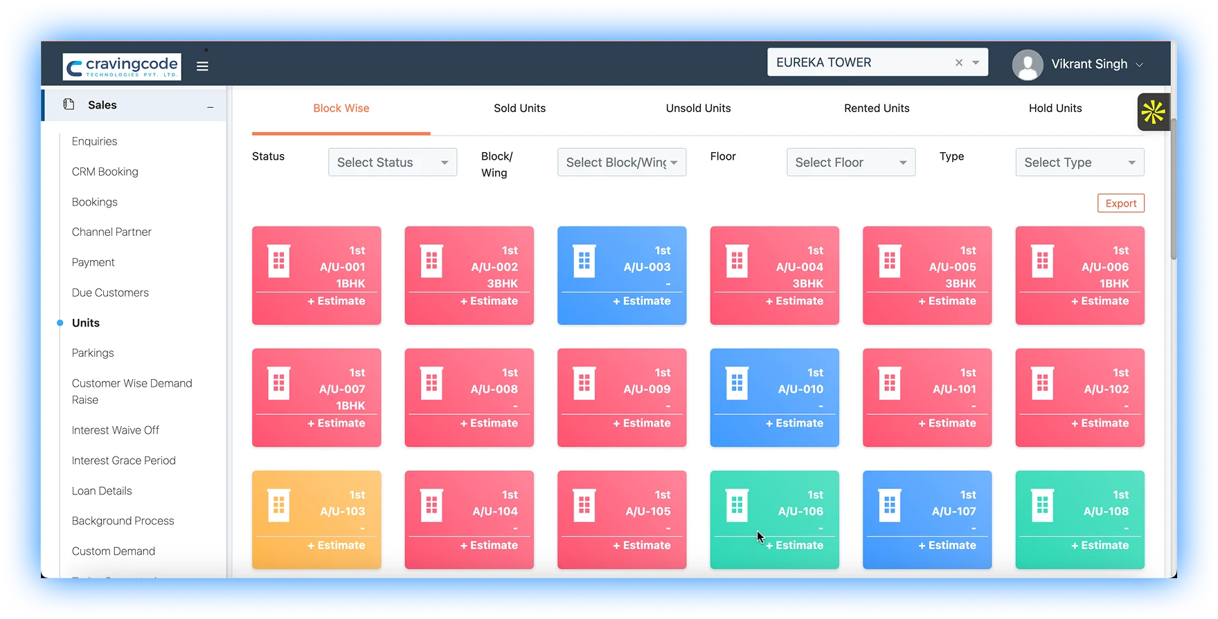This screenshot has width=1218, height=619.
Task: Click + Estimate on unit A/U-002
Action: click(x=489, y=301)
